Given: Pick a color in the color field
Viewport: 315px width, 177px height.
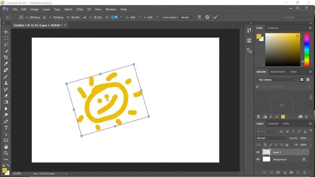Looking at the screenshot, I should [x=283, y=50].
